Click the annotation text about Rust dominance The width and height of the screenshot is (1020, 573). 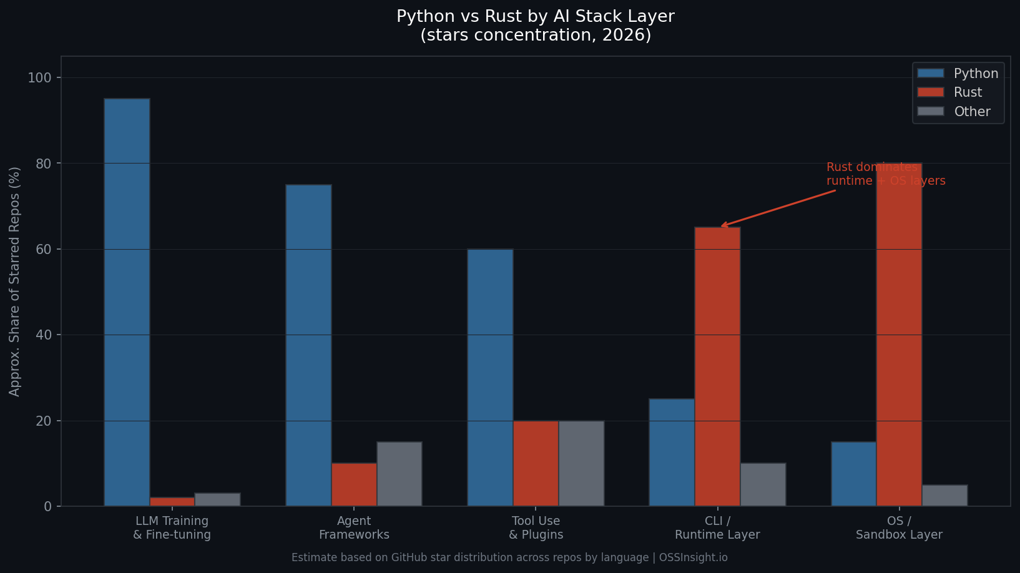[886, 174]
